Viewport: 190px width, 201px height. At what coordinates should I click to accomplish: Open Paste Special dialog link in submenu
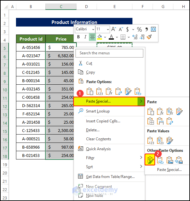pos(169,170)
